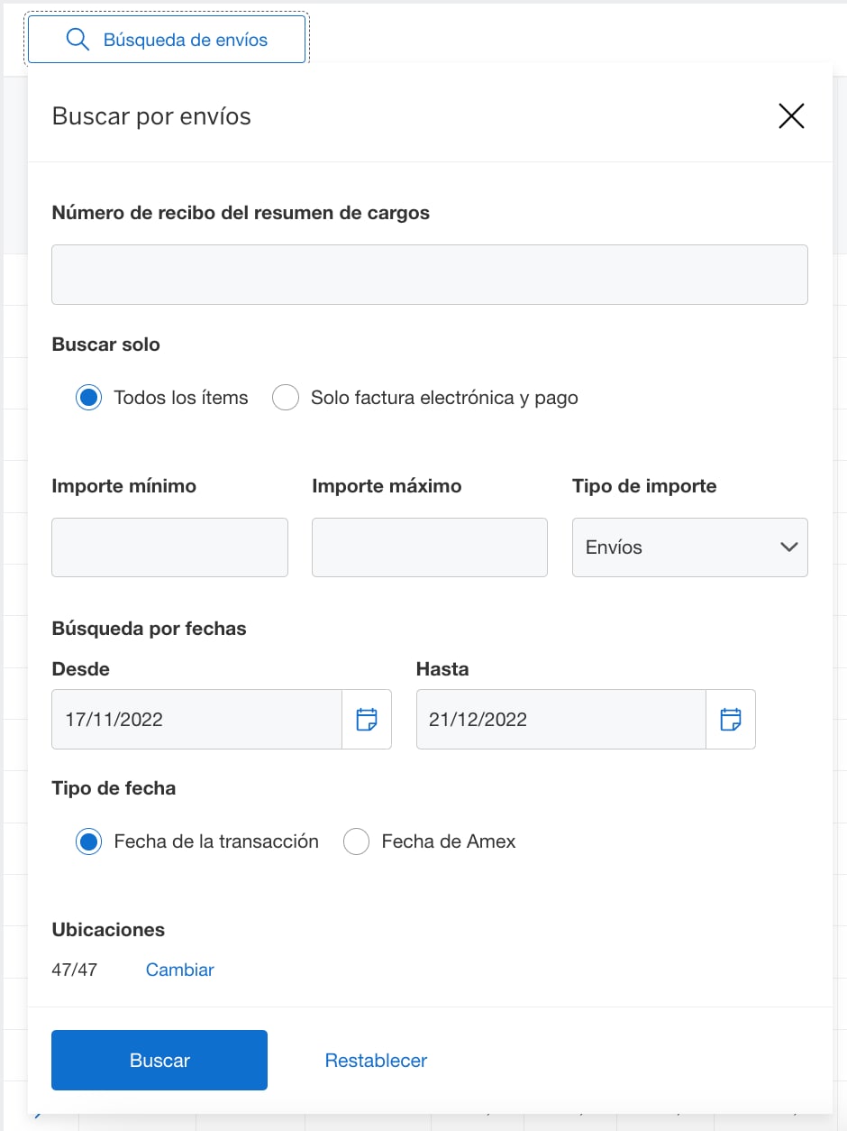Viewport: 847px width, 1131px height.
Task: Click inside the Importe mínimo field
Action: [x=169, y=547]
